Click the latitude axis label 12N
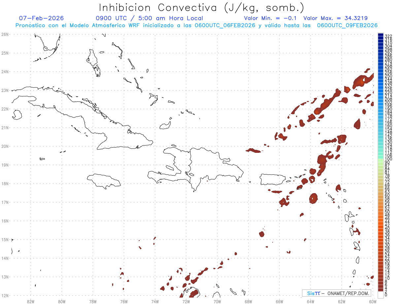This screenshot has height=306, width=396. (5, 295)
